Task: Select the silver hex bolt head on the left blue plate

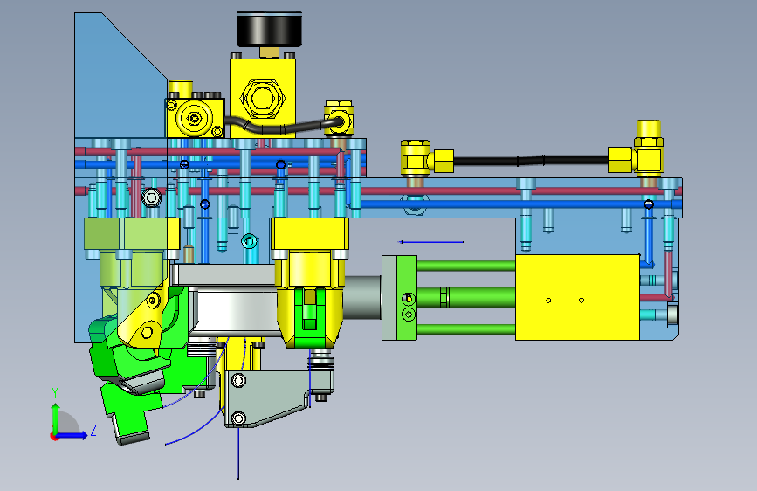Action: tap(152, 197)
